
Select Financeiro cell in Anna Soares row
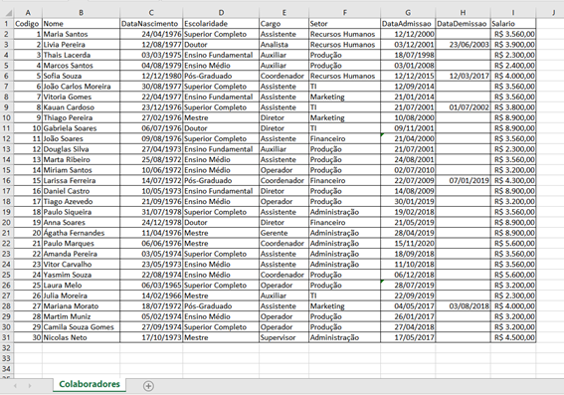click(x=344, y=222)
